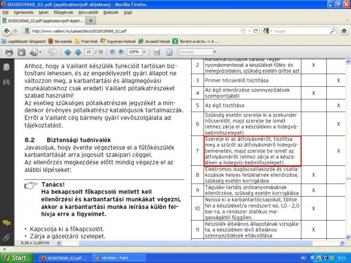Screen dimensions: 351x263
Task: Open the Fájl menu
Action: [5, 12]
